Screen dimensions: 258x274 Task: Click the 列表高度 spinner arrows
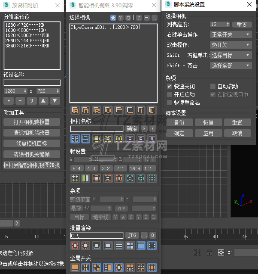[228, 24]
